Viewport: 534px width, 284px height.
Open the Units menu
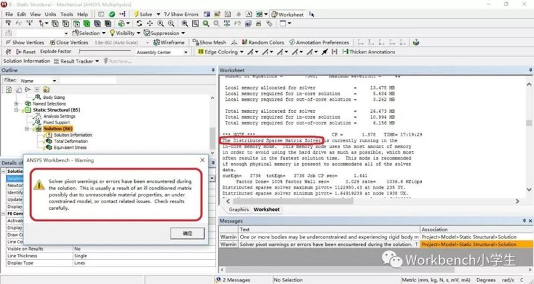(51, 14)
